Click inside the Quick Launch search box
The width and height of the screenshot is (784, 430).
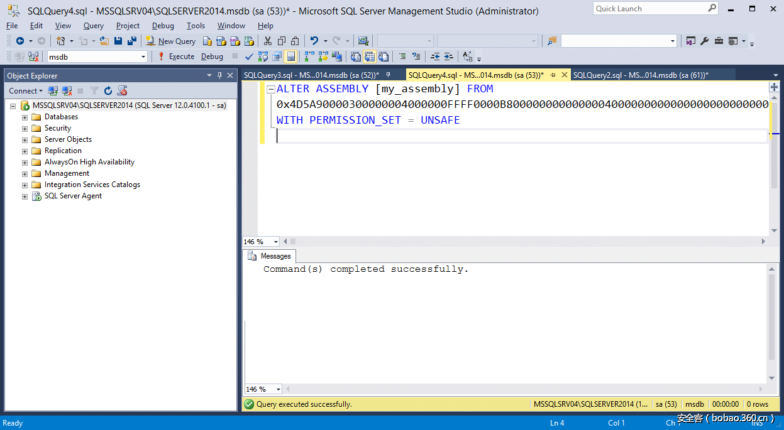click(x=649, y=9)
